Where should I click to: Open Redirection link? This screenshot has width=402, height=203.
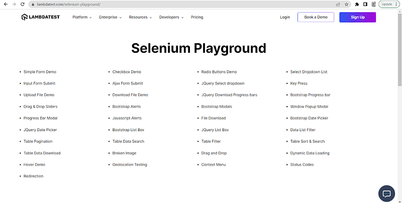(33, 176)
